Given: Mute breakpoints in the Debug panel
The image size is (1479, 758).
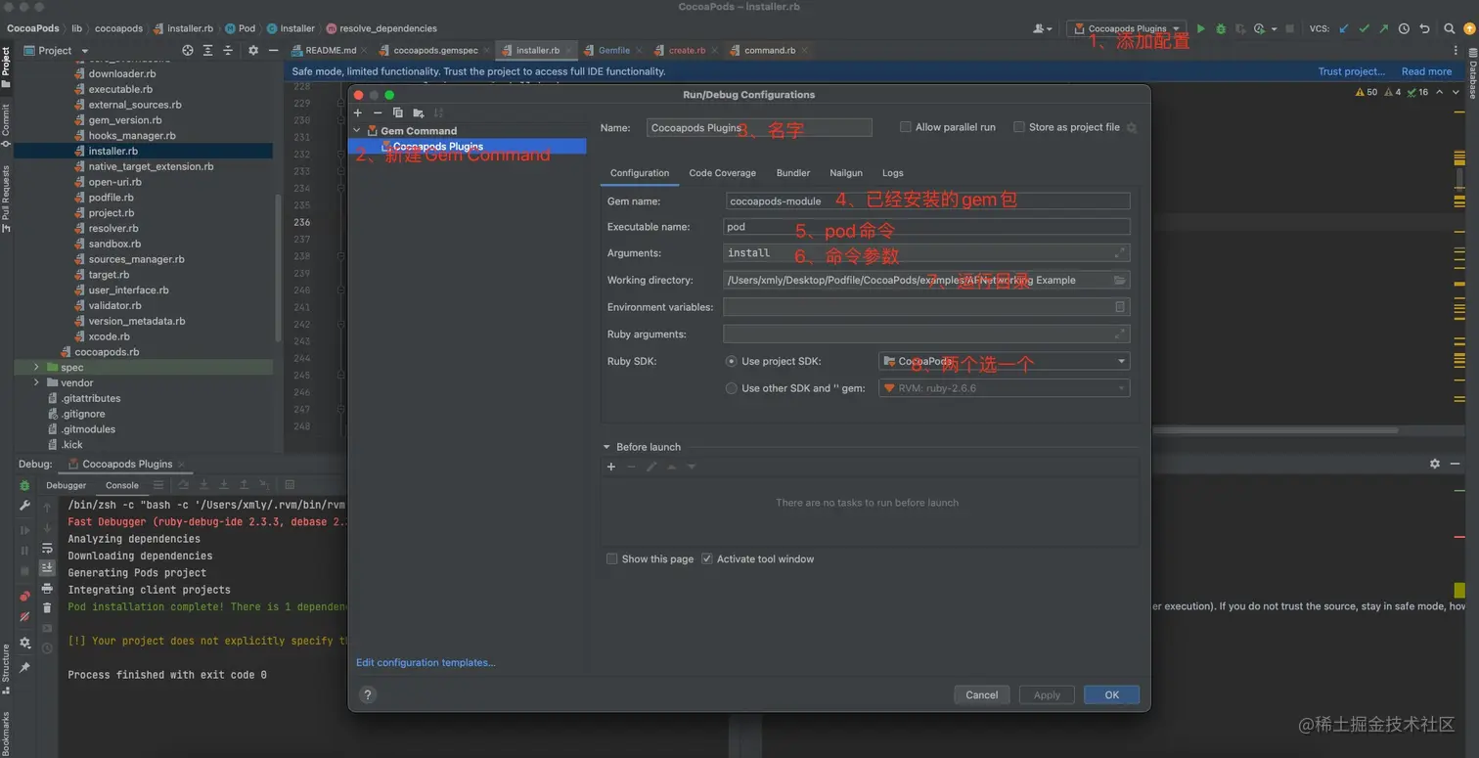Looking at the screenshot, I should tap(24, 617).
